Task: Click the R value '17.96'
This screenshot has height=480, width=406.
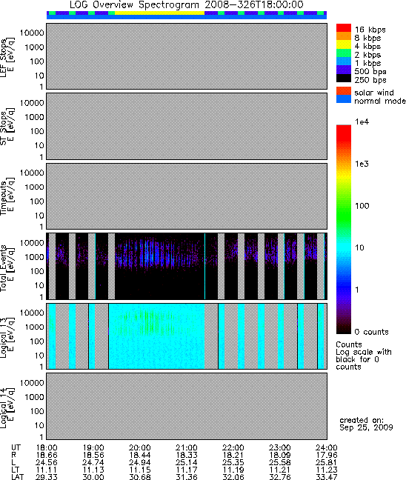Action: coord(327,456)
